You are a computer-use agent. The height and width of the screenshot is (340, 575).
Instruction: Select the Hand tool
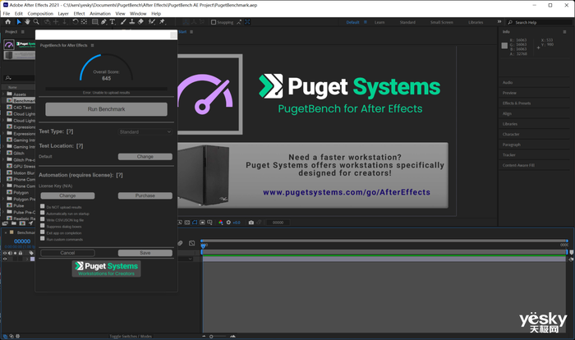coord(26,23)
